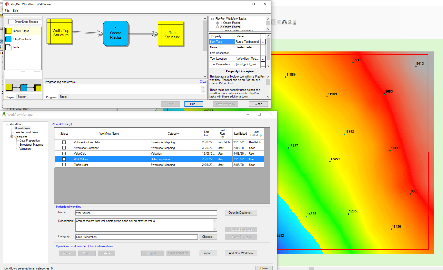Collapse the Categories tree node
443x270 pixels.
coord(12,136)
